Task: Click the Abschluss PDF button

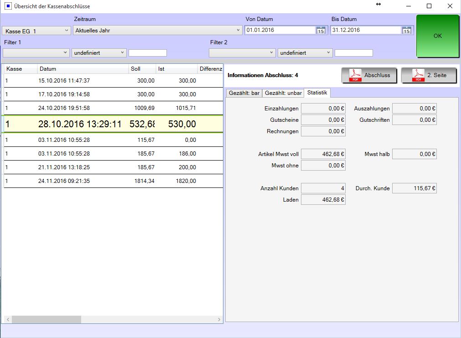Action: coord(369,75)
